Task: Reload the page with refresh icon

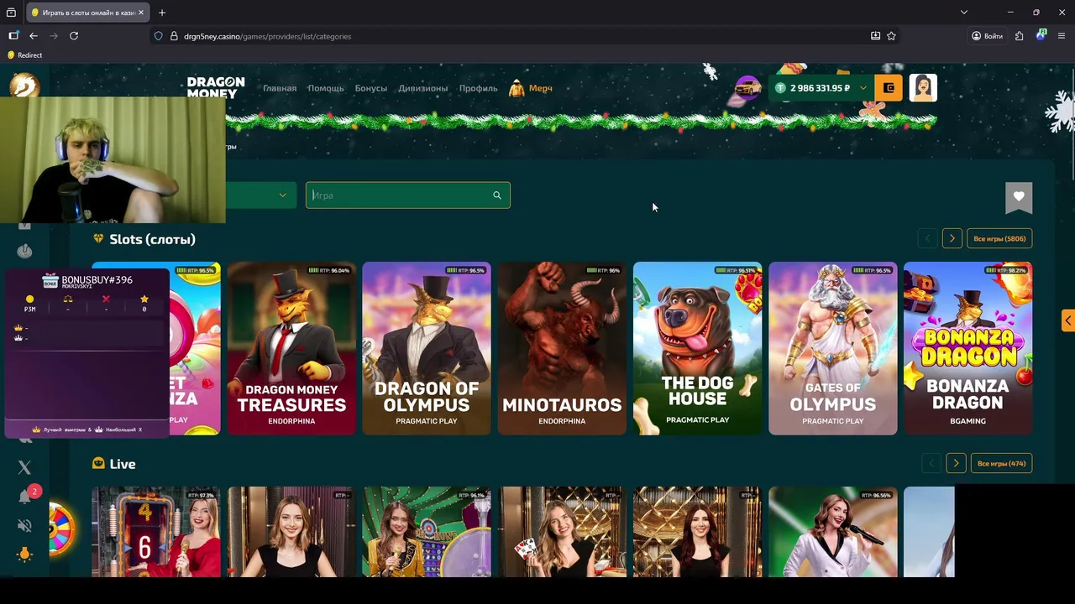Action: click(x=74, y=36)
